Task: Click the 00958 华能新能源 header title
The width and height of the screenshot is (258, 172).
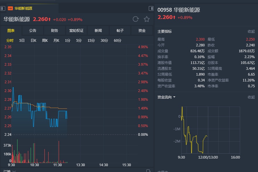Action: (179, 10)
